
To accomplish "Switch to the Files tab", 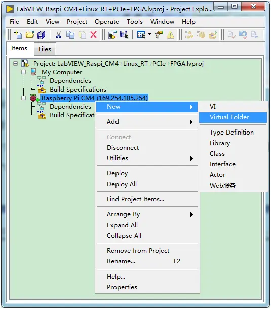I will 45,49.
